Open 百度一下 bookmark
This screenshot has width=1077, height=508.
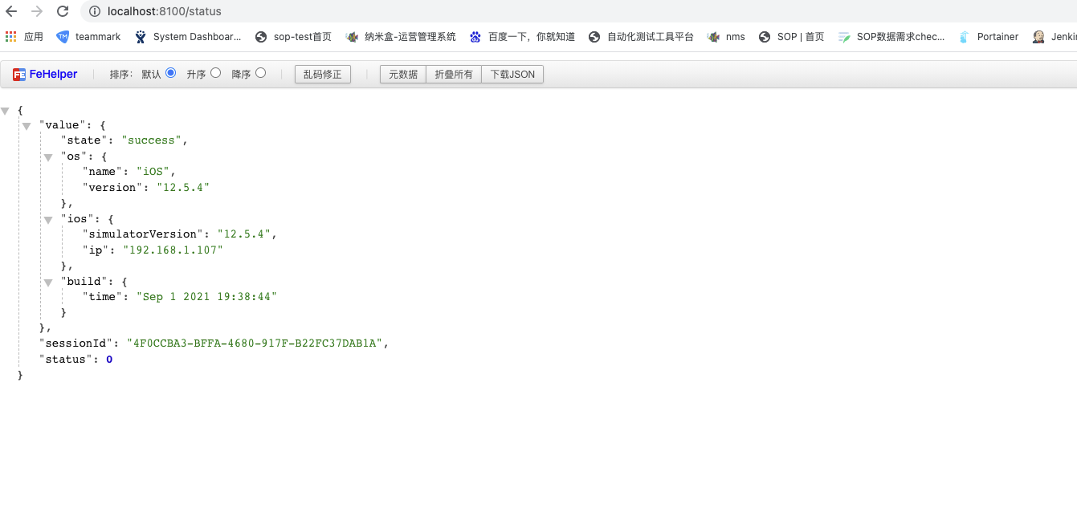click(522, 37)
